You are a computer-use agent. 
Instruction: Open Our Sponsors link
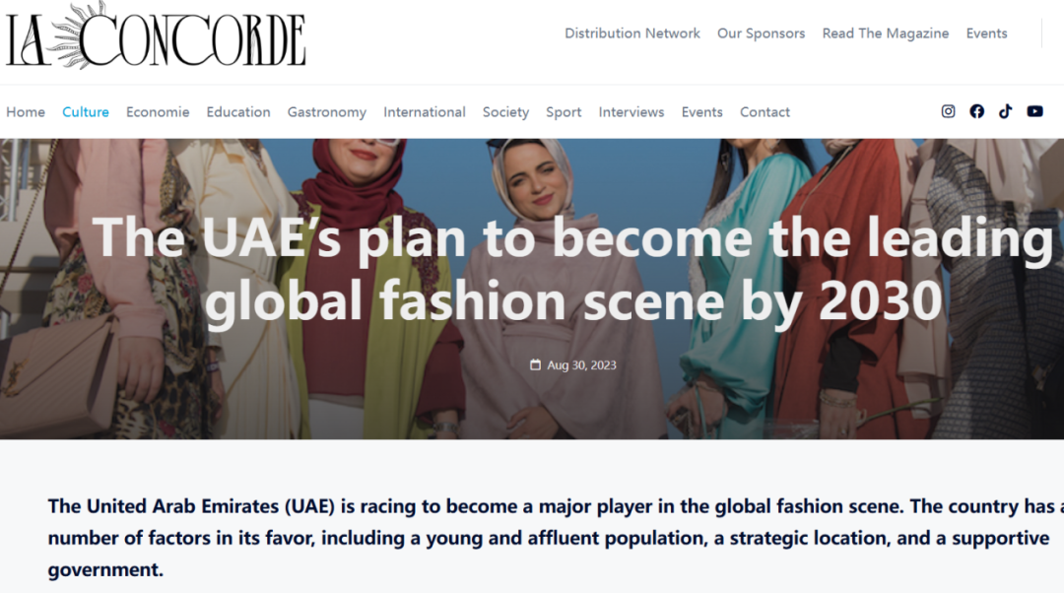(x=761, y=33)
